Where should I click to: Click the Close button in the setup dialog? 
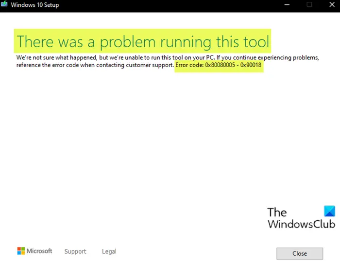pyautogui.click(x=300, y=253)
